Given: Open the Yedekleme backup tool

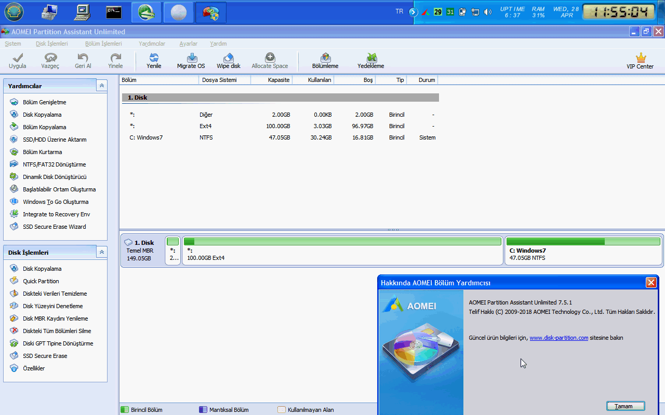Looking at the screenshot, I should coord(371,61).
